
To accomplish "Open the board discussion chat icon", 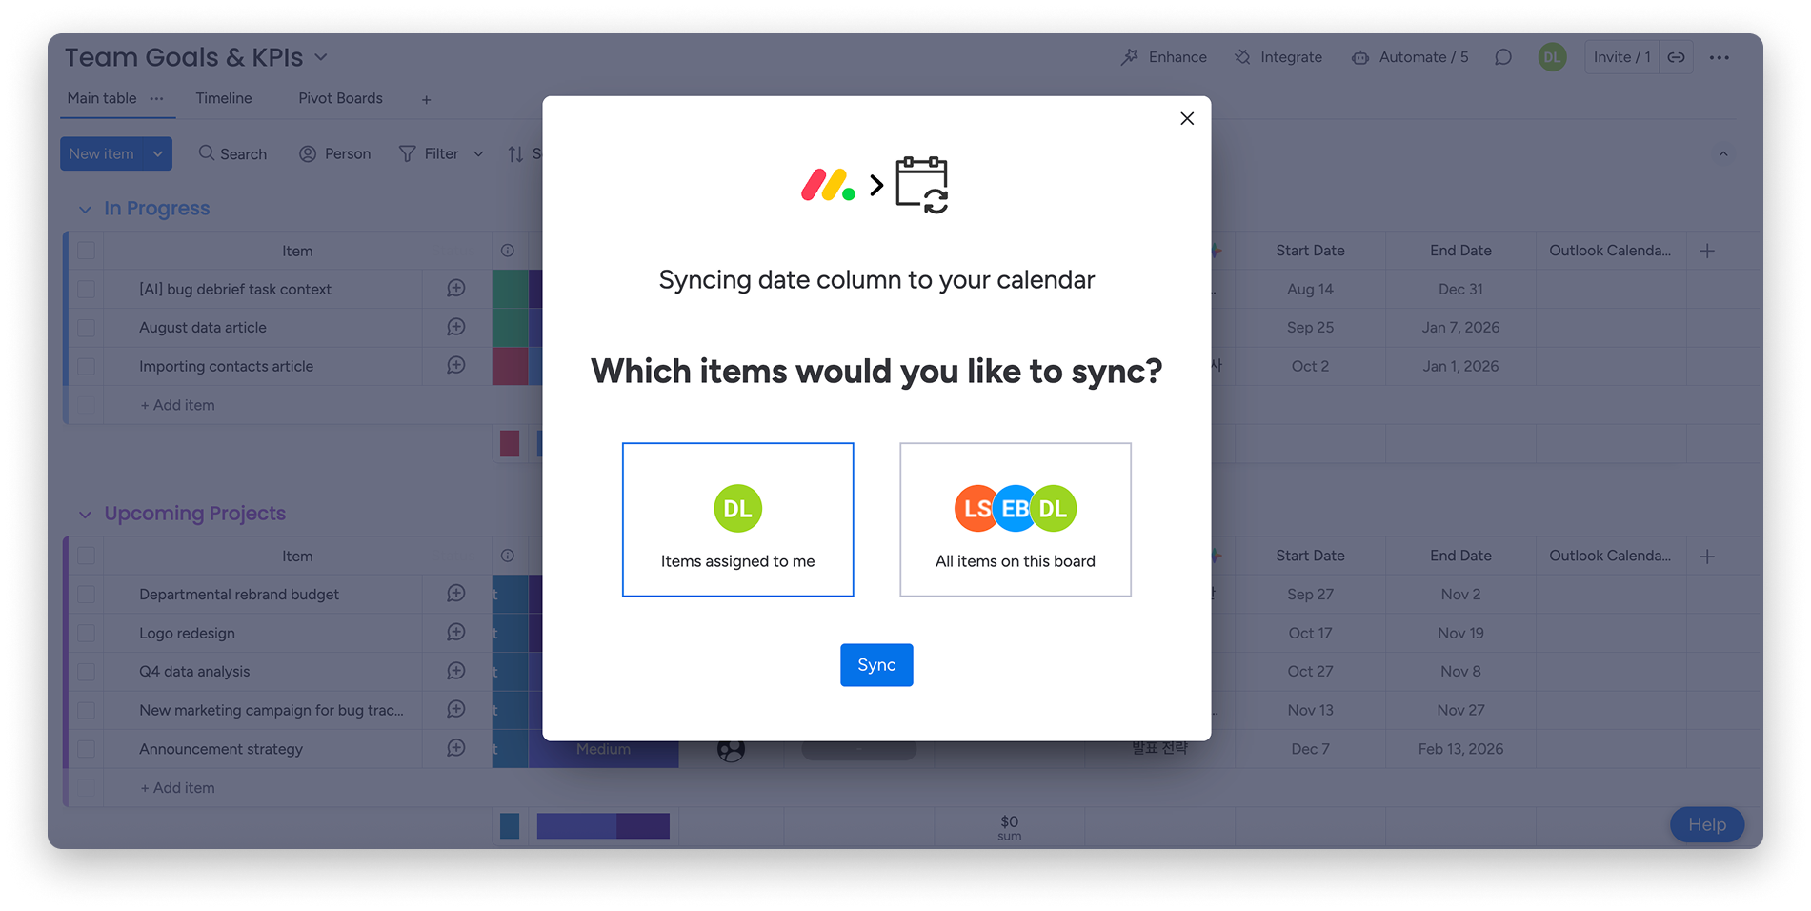I will [1503, 57].
